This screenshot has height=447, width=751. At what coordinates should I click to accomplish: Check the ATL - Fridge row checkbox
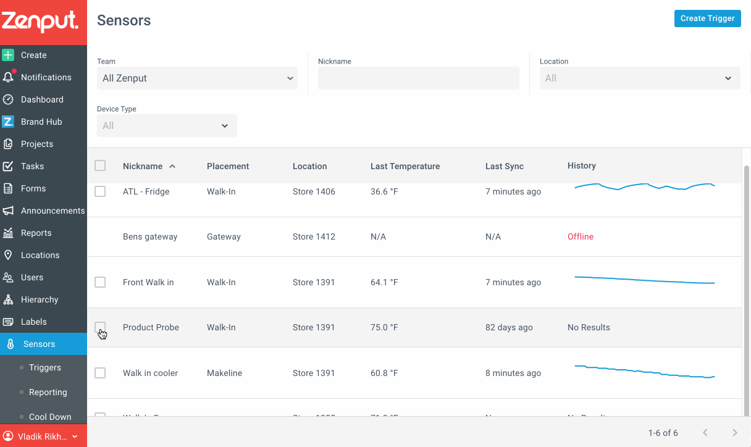tap(100, 191)
